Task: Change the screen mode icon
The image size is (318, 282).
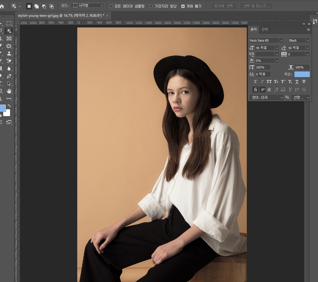Action: [9, 122]
